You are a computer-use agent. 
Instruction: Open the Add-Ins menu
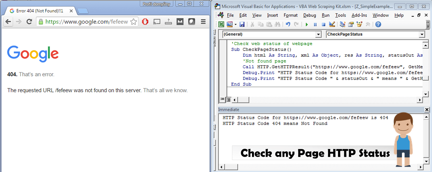click(360, 15)
